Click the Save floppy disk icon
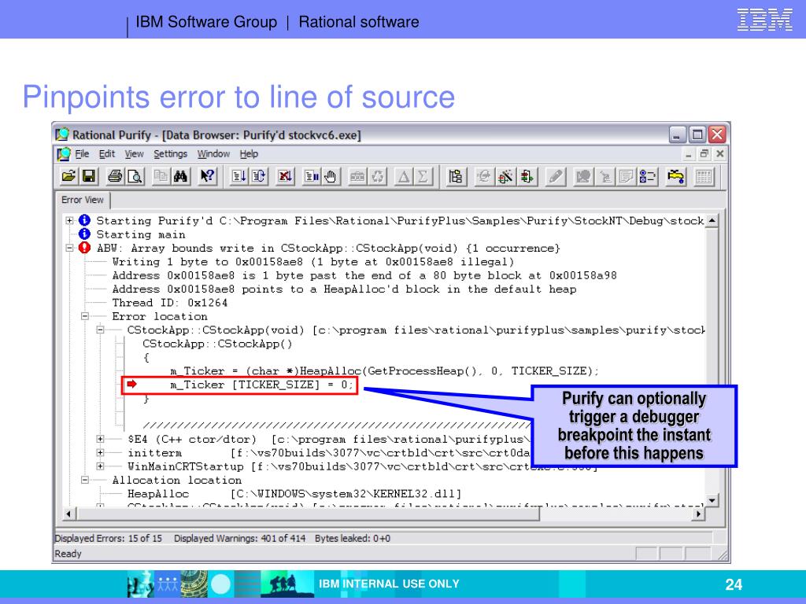 click(x=89, y=177)
